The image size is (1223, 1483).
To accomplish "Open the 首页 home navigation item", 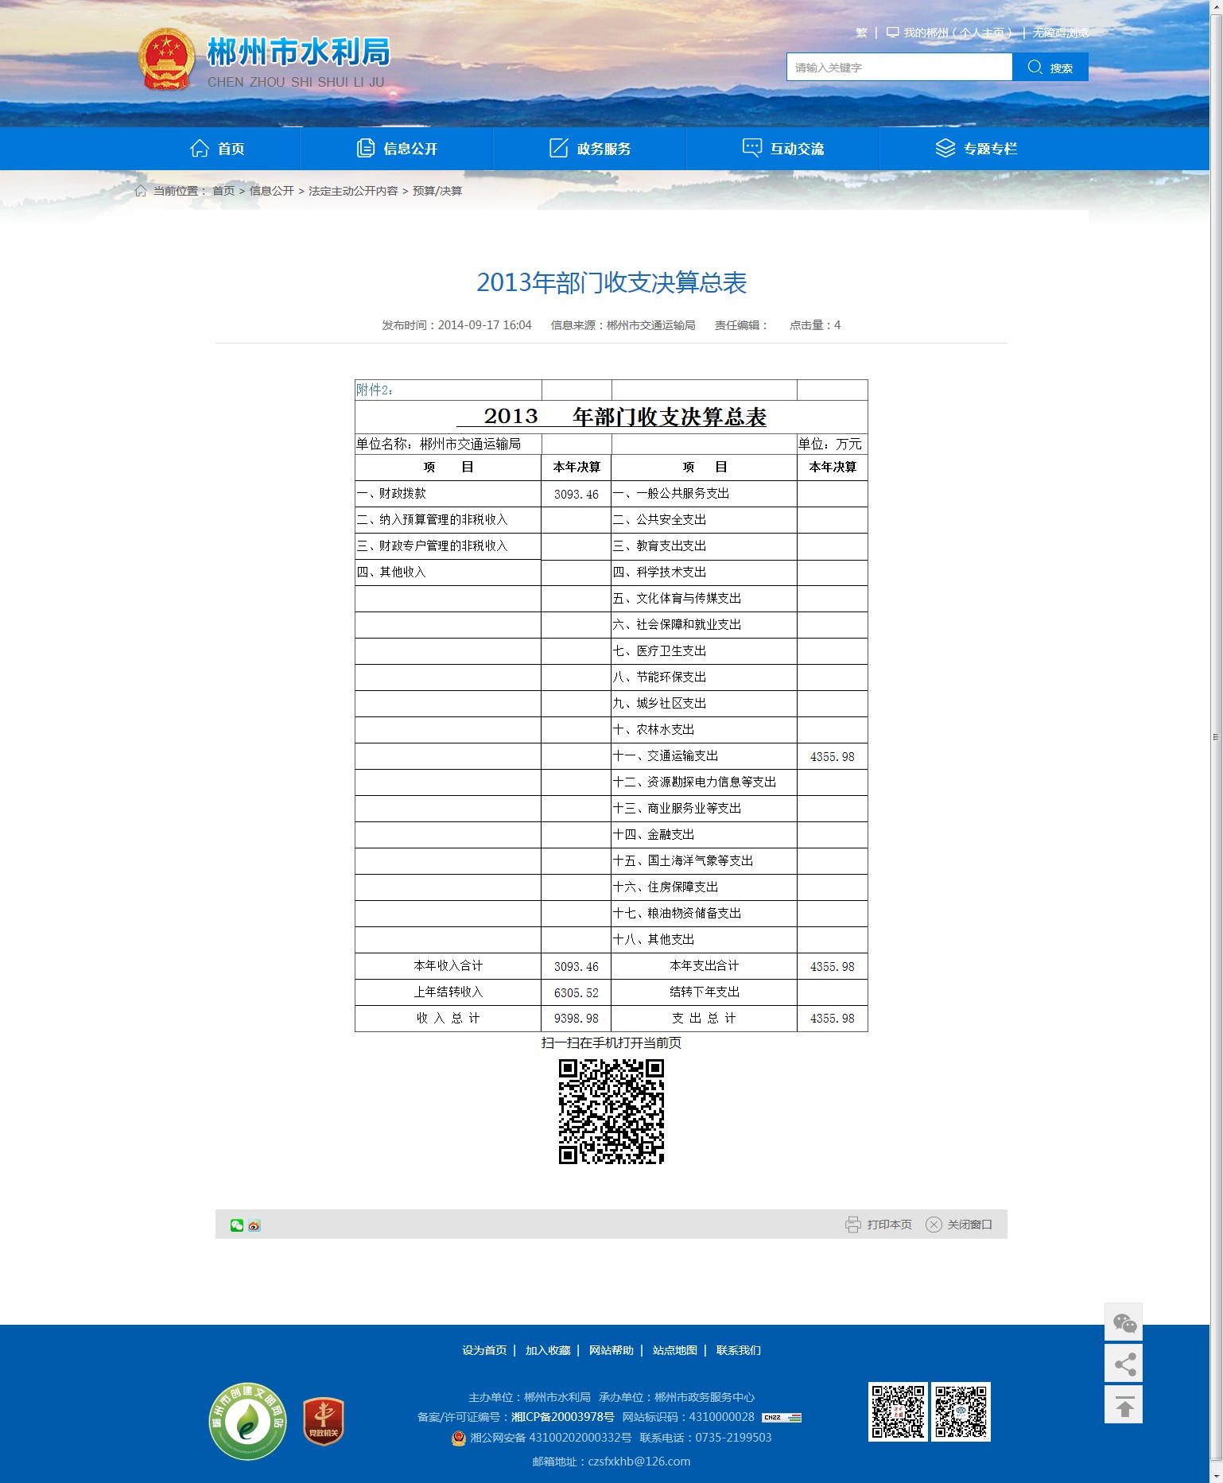I will [217, 149].
